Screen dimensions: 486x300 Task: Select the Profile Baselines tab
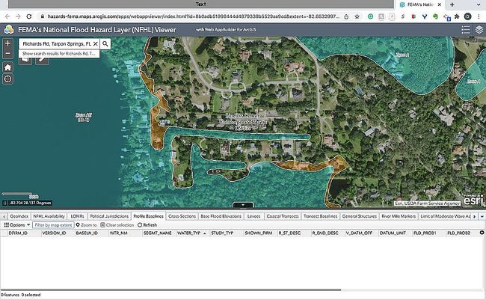coord(149,216)
